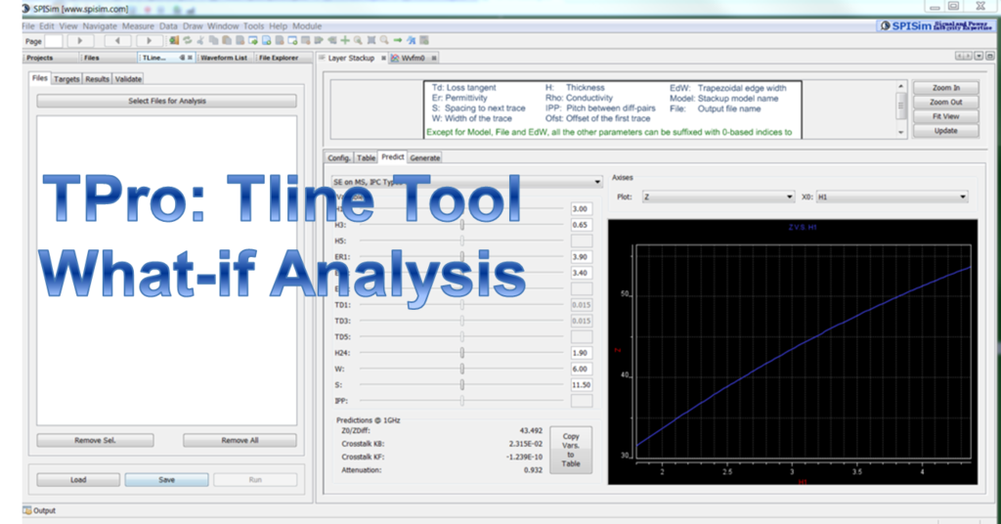
Task: Open the Waveform List panel tab
Action: point(224,59)
